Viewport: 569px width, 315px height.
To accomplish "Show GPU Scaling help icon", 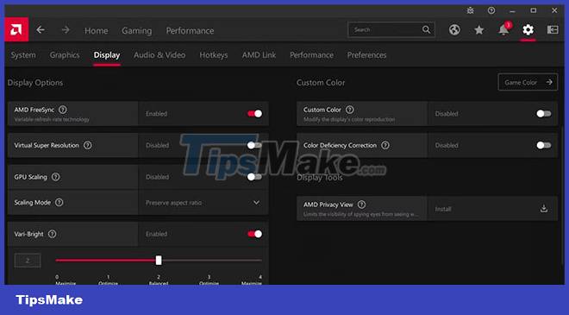I will click(55, 177).
